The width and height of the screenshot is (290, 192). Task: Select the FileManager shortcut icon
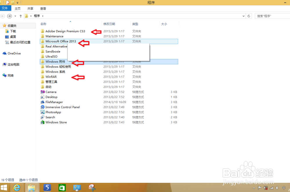point(43,102)
